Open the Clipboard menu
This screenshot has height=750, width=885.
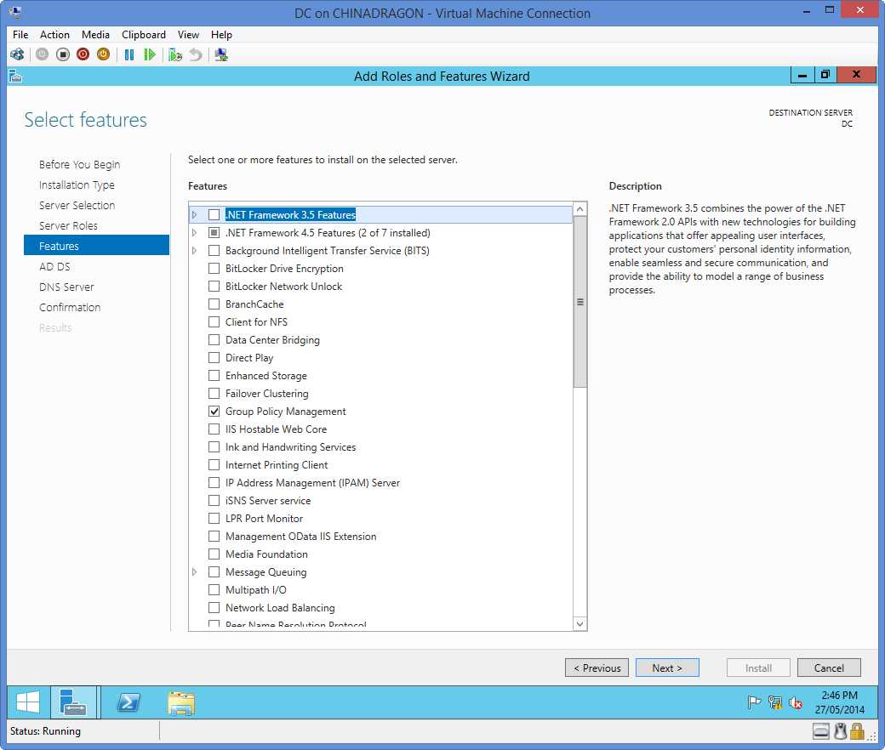pyautogui.click(x=144, y=34)
